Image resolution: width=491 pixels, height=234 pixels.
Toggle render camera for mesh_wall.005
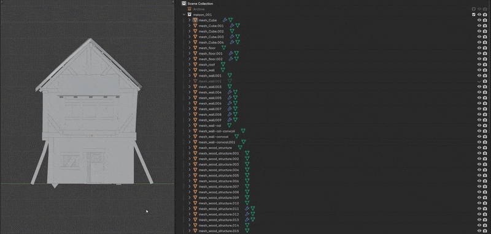[x=485, y=98]
